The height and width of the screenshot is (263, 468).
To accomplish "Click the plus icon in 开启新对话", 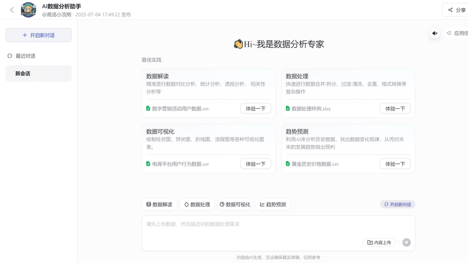I will (25, 35).
